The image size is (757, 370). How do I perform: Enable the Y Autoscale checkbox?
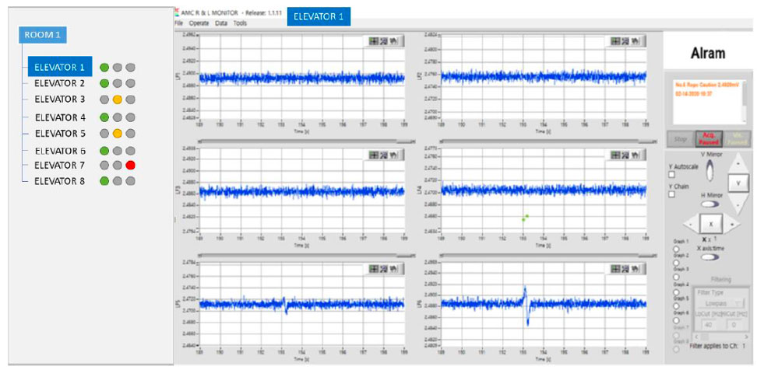coord(672,174)
